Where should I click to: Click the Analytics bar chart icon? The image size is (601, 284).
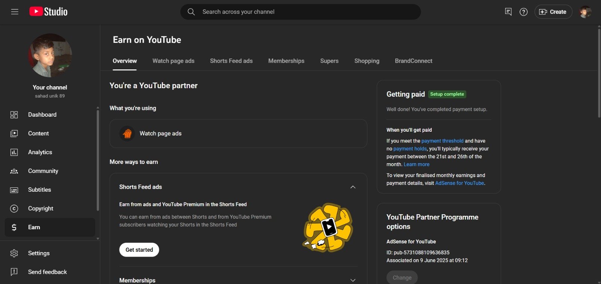pyautogui.click(x=14, y=152)
